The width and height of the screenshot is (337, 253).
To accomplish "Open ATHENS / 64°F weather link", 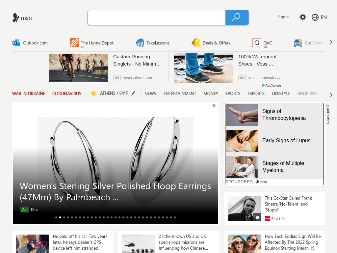I will click(114, 93).
